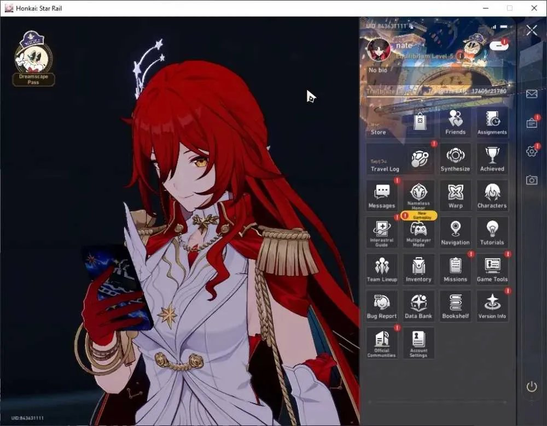This screenshot has width=547, height=426.
Task: Open the Travel Log tile
Action: pyautogui.click(x=400, y=159)
